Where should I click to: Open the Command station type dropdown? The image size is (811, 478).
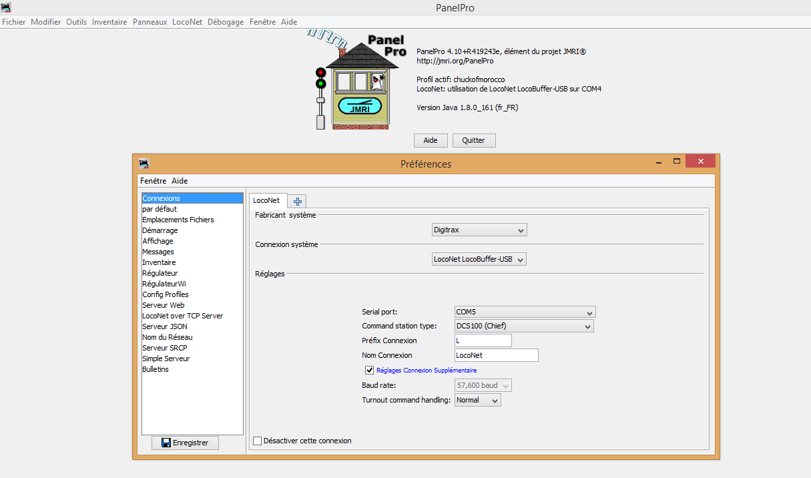524,326
